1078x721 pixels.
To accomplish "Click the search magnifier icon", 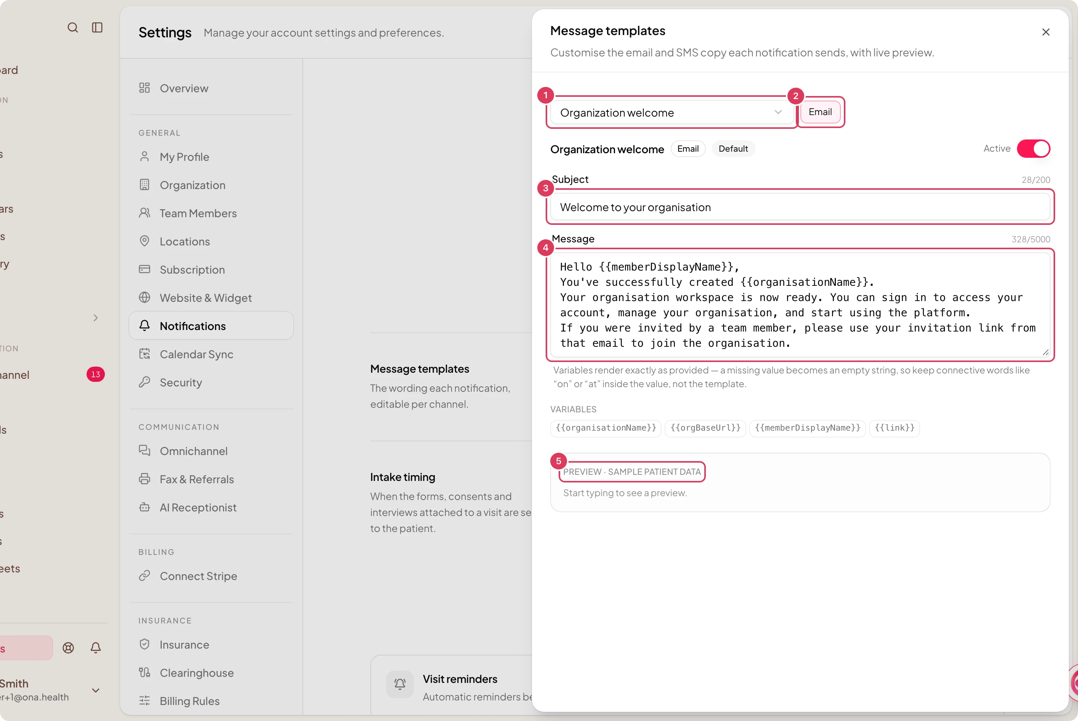I will click(73, 27).
